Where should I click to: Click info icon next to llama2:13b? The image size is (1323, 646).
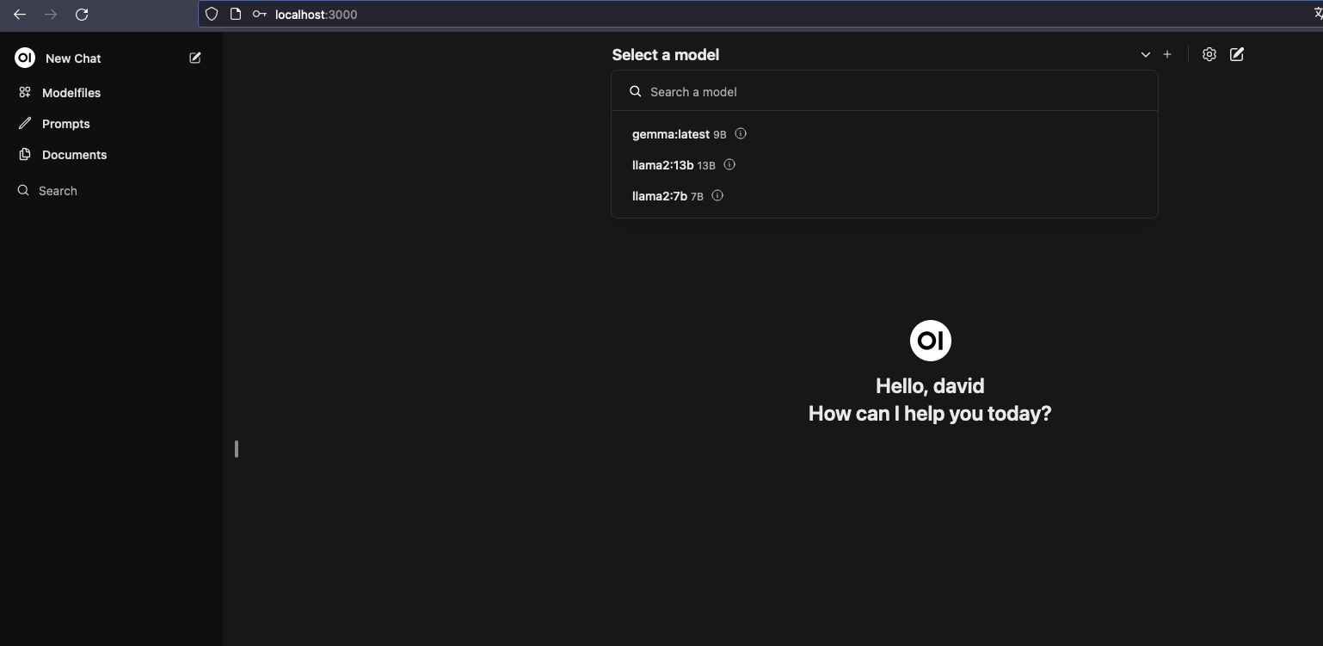pyautogui.click(x=729, y=164)
